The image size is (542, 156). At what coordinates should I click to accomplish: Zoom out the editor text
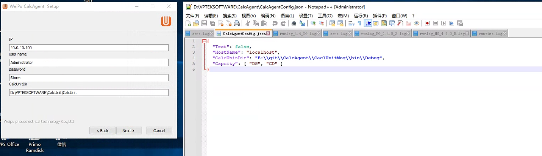tap(321, 23)
